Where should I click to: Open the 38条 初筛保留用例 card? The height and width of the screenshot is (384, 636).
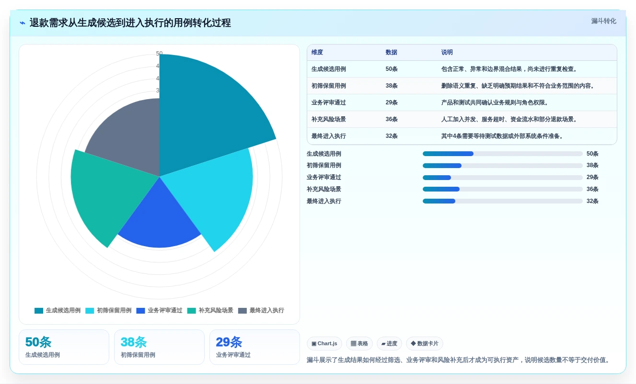(x=159, y=347)
